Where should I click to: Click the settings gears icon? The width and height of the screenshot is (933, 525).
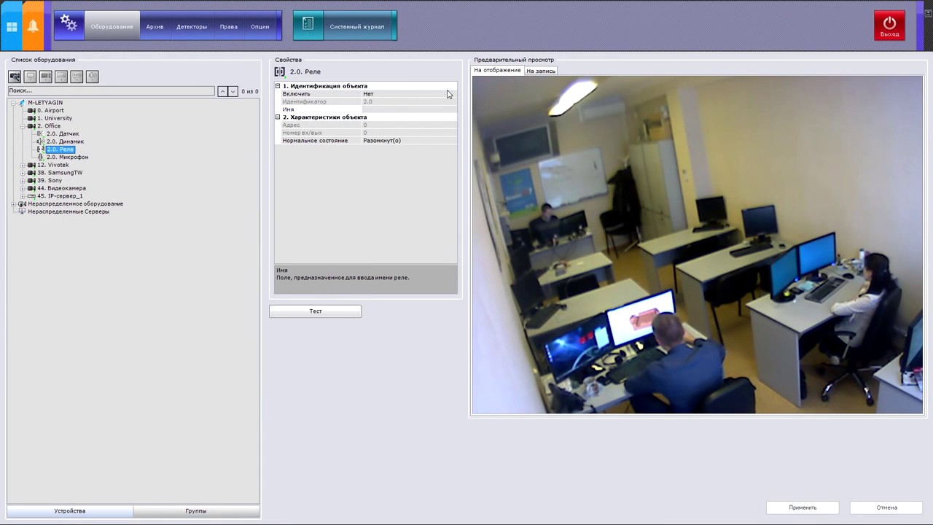click(x=69, y=23)
